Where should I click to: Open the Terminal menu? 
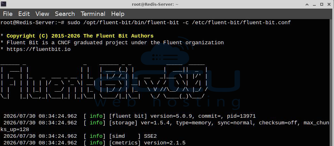[x=93, y=14]
